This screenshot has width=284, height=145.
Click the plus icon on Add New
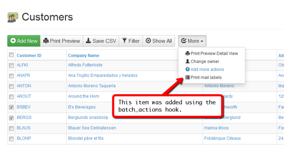(x=13, y=41)
